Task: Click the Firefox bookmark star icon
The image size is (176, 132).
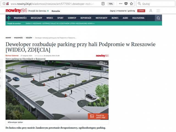Action: (x=131, y=4)
